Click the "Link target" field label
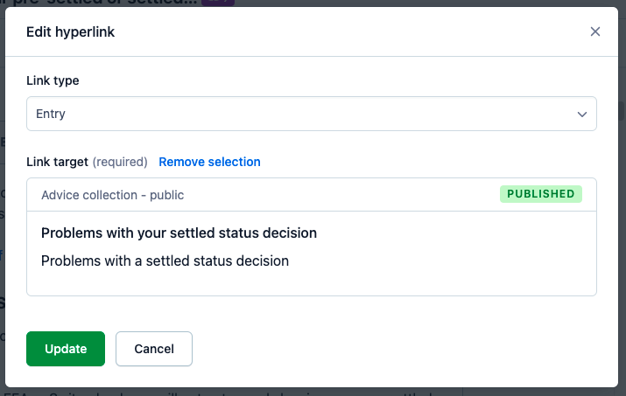The width and height of the screenshot is (626, 396). [57, 162]
